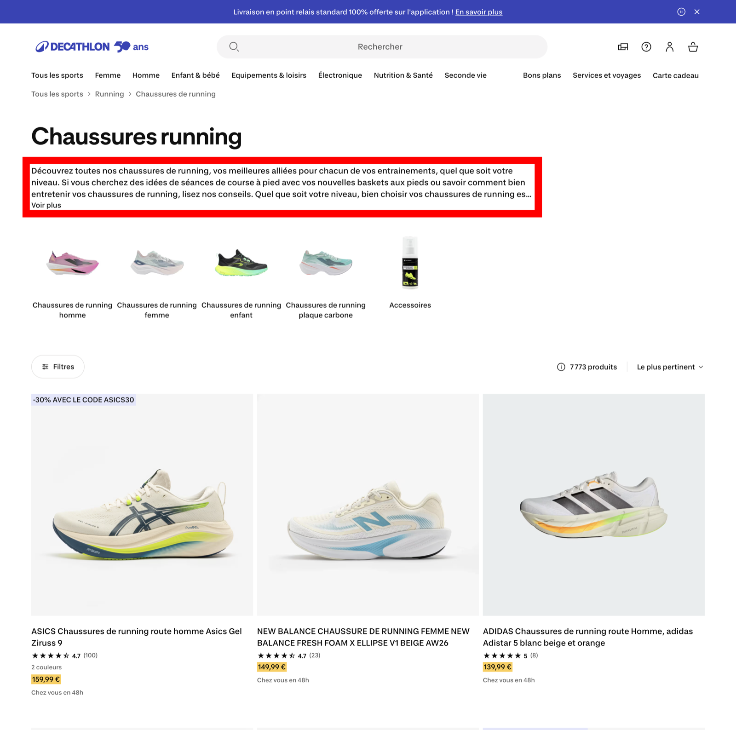Screen dimensions: 736x730
Task: Open the account user icon
Action: (670, 47)
